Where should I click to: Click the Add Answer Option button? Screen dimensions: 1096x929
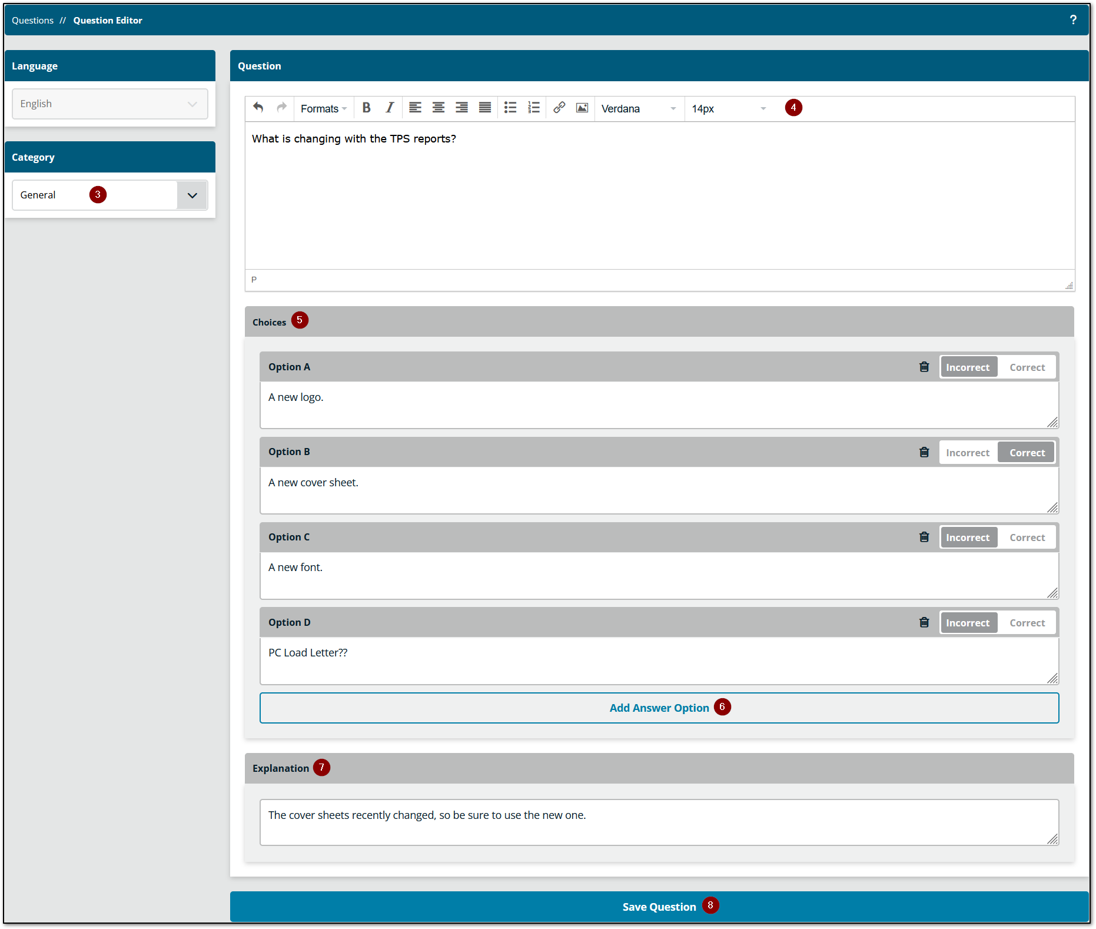tap(659, 708)
